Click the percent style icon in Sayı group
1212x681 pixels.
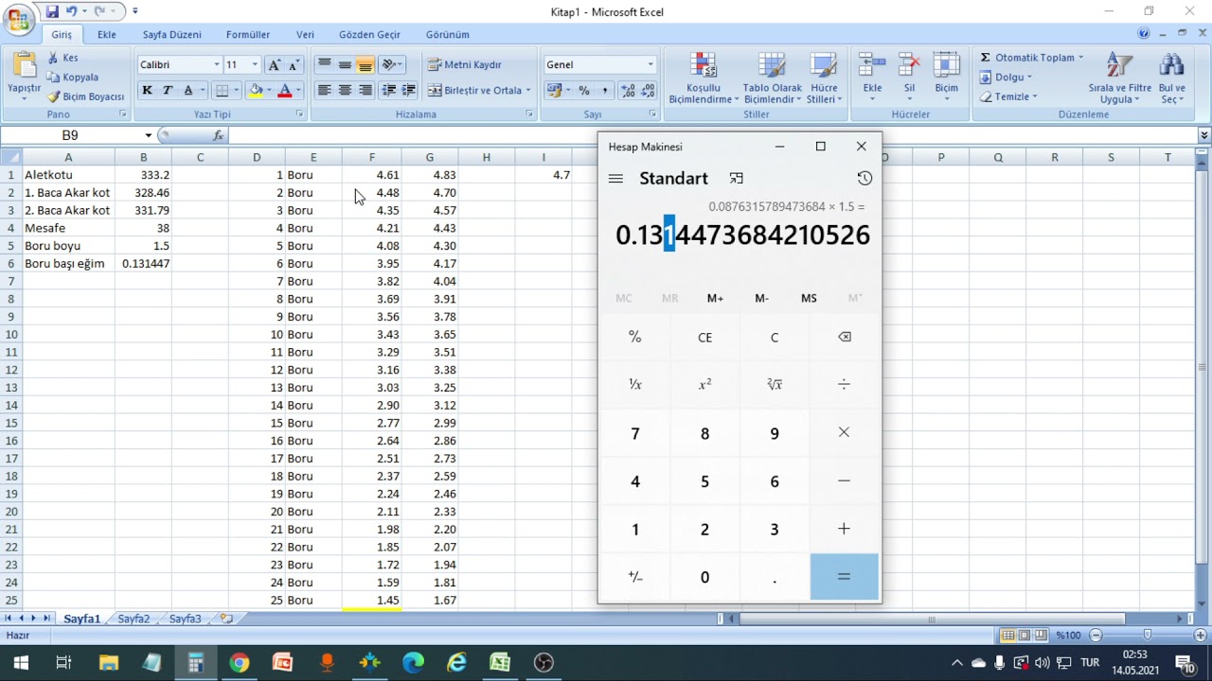pos(584,91)
